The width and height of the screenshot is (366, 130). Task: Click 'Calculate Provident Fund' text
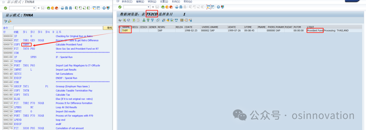[x=69, y=44]
